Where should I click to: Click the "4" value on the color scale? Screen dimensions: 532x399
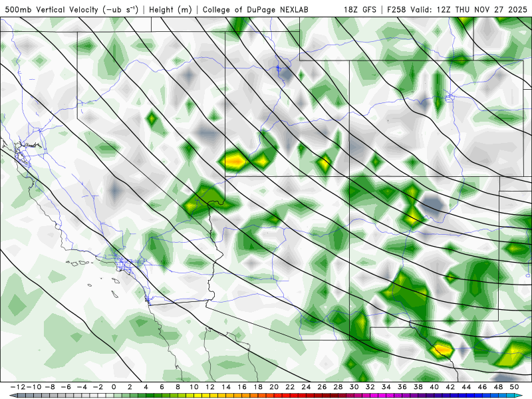click(146, 387)
